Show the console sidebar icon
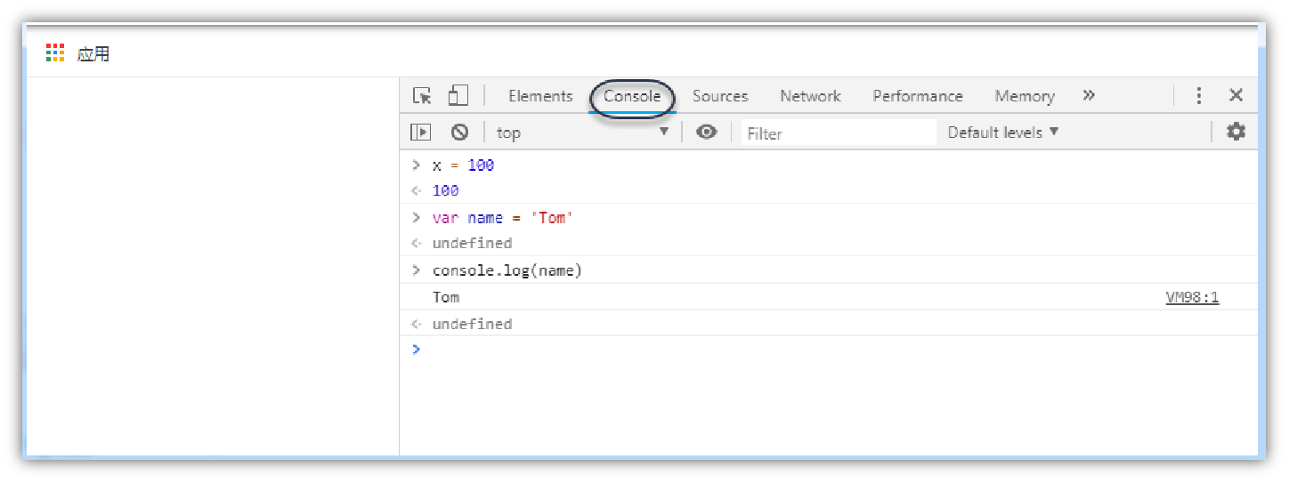1289x483 pixels. pyautogui.click(x=420, y=132)
